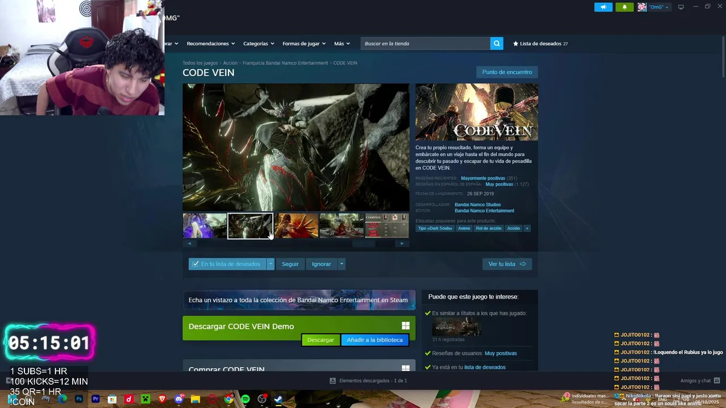Select the Anime tag
The image size is (726, 408).
pyautogui.click(x=464, y=228)
